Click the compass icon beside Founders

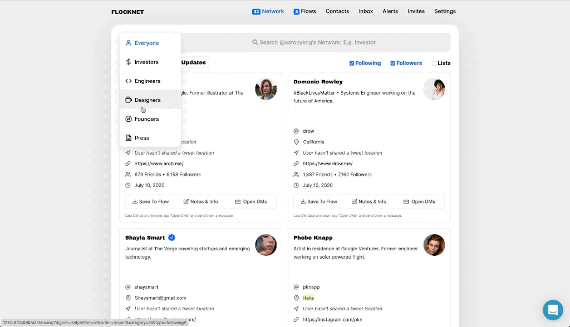click(x=129, y=119)
